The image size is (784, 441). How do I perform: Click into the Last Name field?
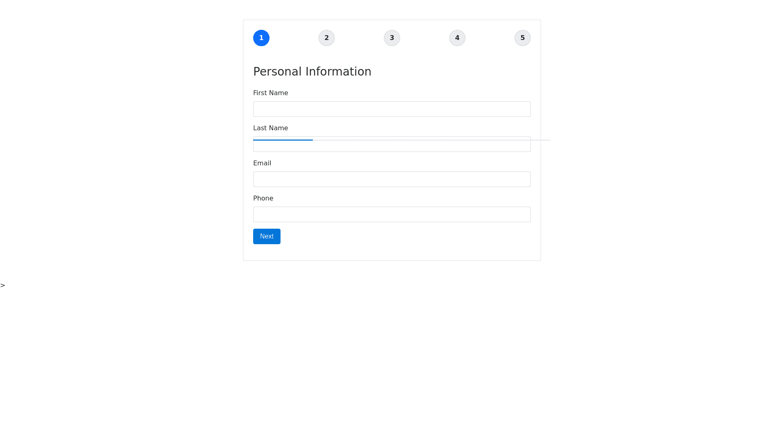tap(392, 146)
